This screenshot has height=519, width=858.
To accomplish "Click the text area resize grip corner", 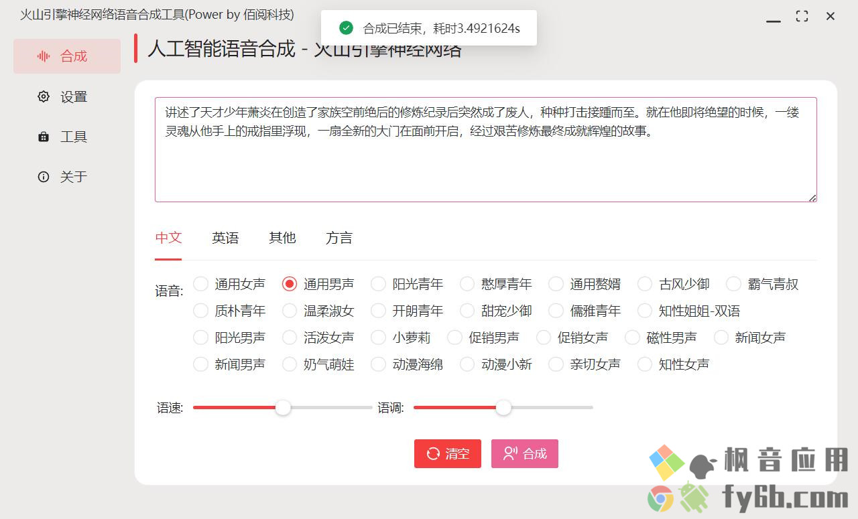I will click(812, 198).
